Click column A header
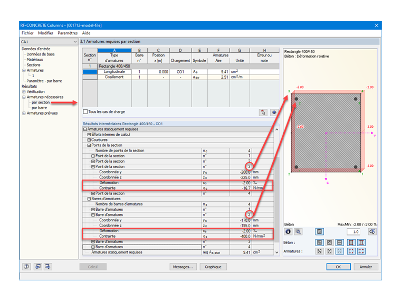 [x=114, y=50]
